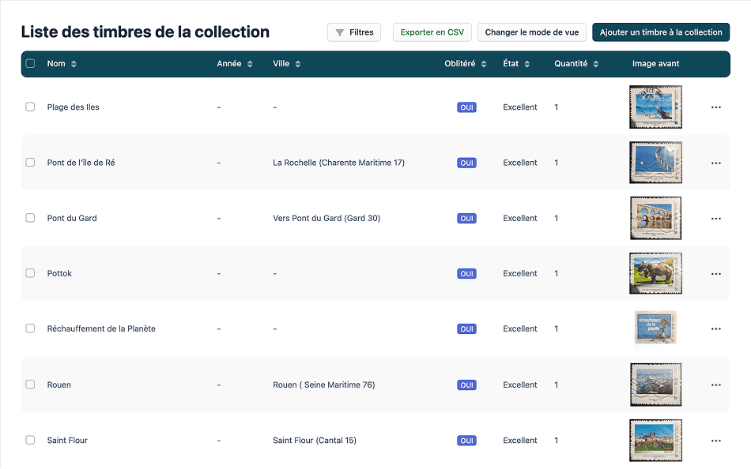Click the three-dot menu for Pont du Gard
This screenshot has width=751, height=469.
click(x=716, y=218)
